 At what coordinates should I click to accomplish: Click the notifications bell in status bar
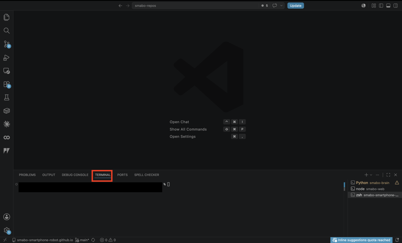(x=397, y=240)
